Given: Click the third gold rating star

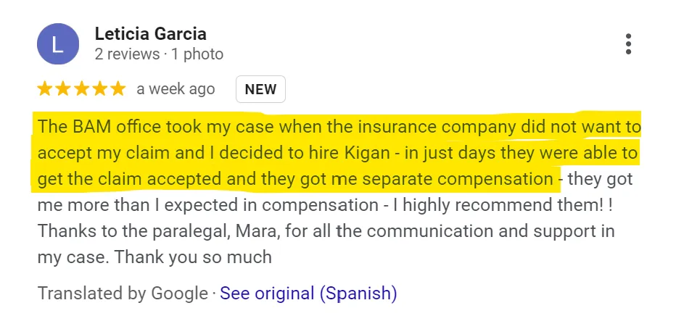Looking at the screenshot, I should click(81, 89).
